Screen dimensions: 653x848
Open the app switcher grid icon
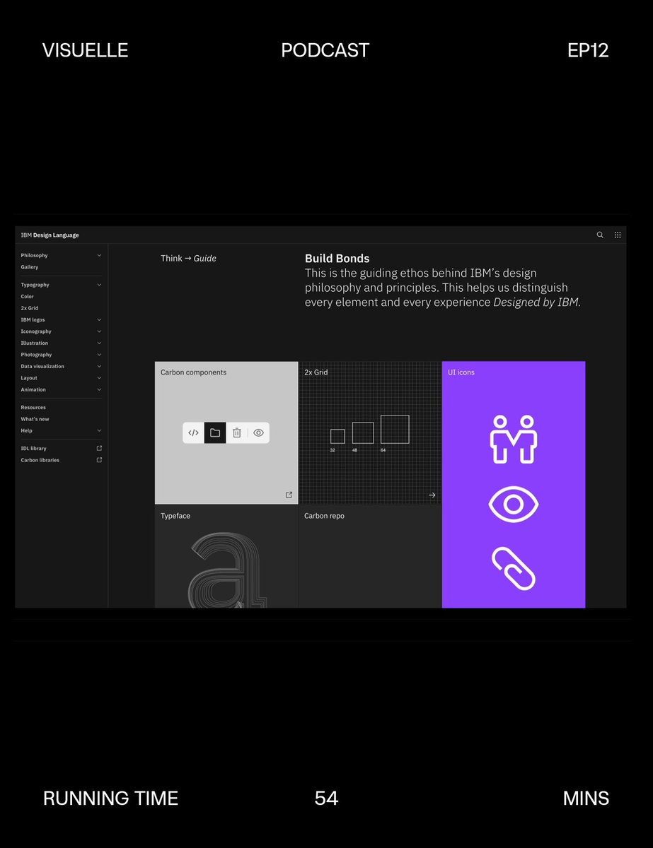click(618, 235)
